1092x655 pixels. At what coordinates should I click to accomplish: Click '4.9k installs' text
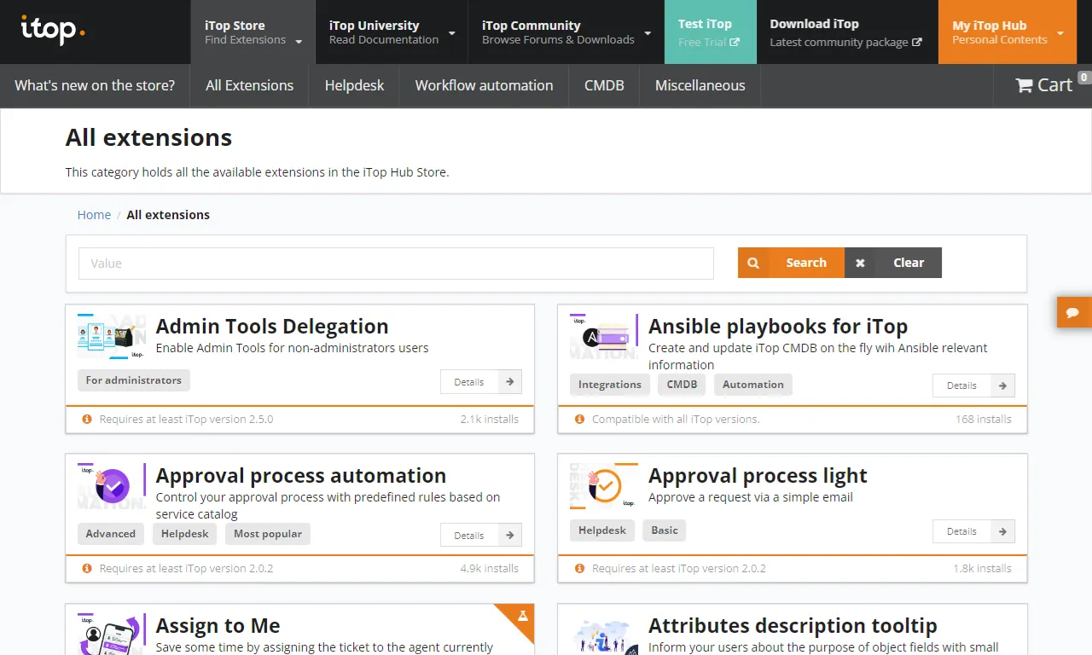pos(490,568)
